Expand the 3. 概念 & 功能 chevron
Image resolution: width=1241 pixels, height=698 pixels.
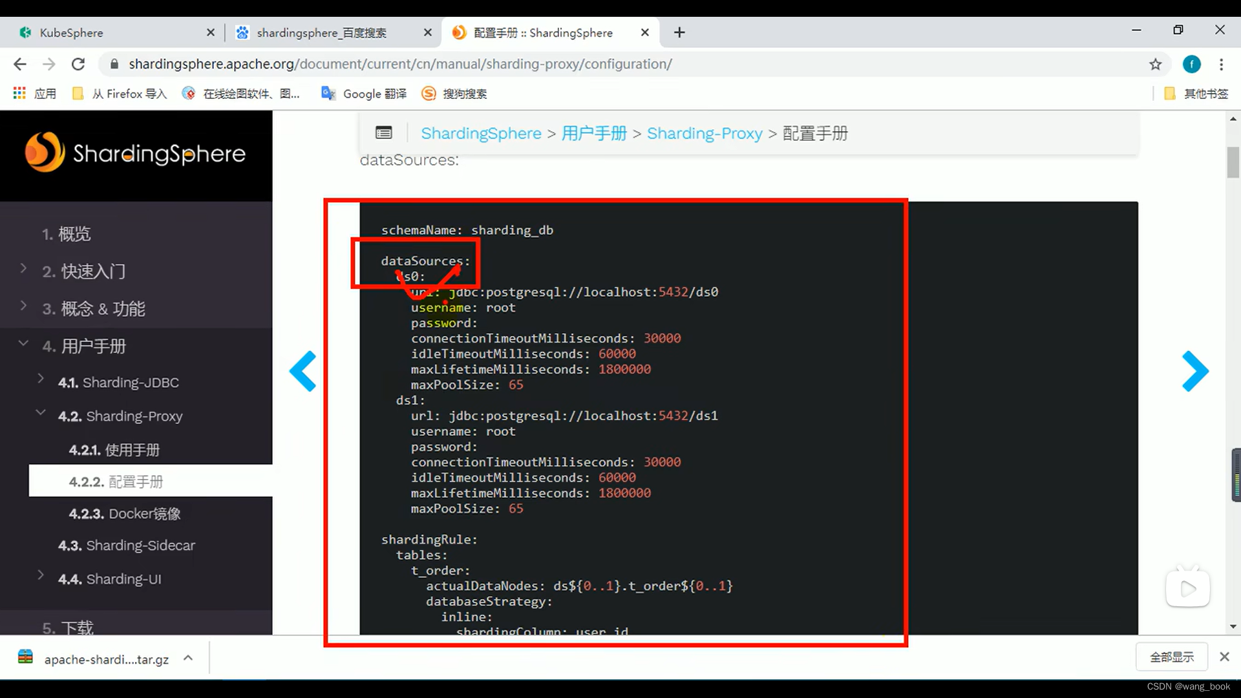click(23, 306)
